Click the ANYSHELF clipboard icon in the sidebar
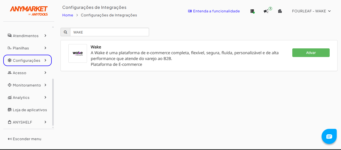 (10, 122)
